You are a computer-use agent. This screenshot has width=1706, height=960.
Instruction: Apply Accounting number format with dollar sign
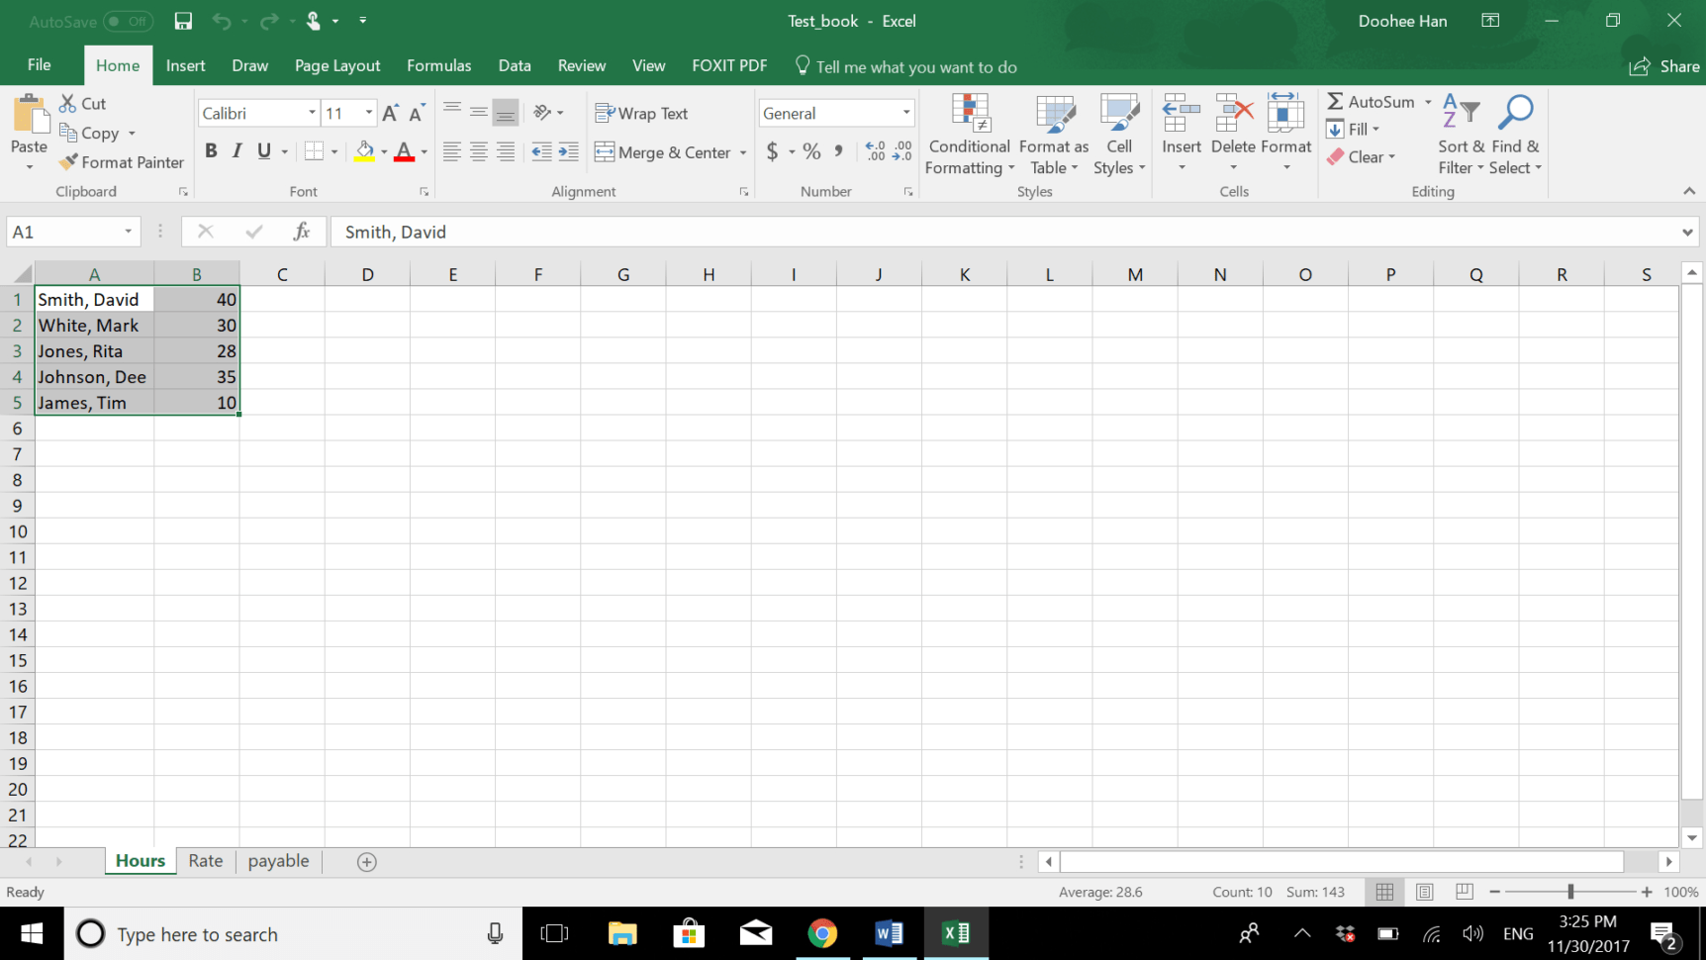click(771, 151)
